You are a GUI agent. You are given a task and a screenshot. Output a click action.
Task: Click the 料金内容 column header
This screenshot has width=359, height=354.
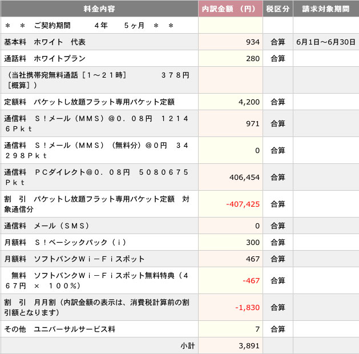(99, 9)
